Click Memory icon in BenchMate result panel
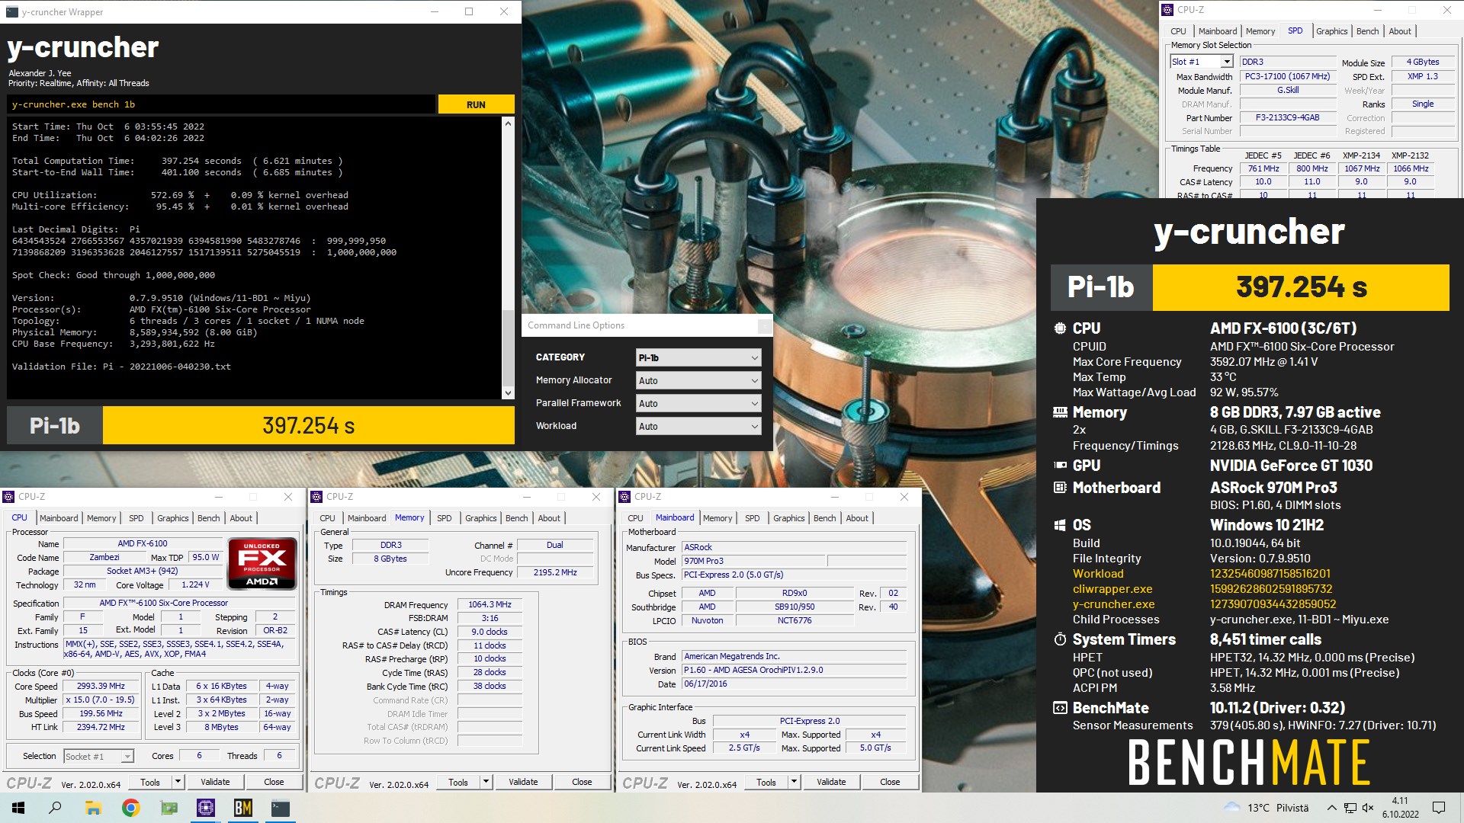Viewport: 1464px width, 823px height. pyautogui.click(x=1060, y=412)
